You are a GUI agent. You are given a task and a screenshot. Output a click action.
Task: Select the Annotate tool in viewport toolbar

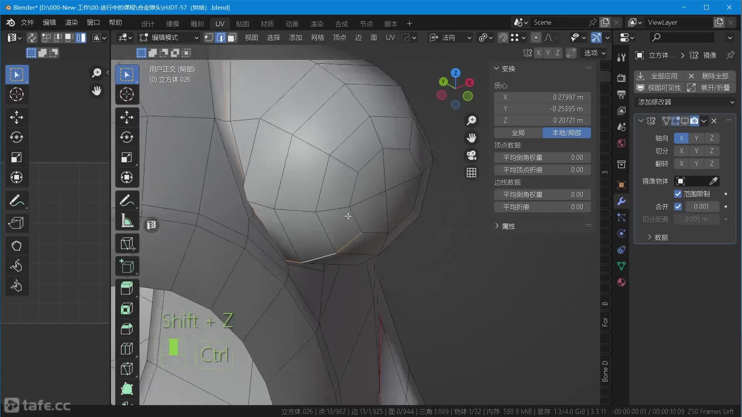tap(127, 200)
